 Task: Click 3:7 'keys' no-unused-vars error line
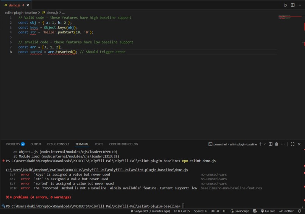tap(118, 175)
